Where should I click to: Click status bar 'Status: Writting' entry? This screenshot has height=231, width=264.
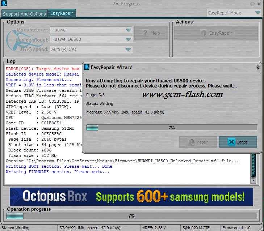(x=15, y=228)
